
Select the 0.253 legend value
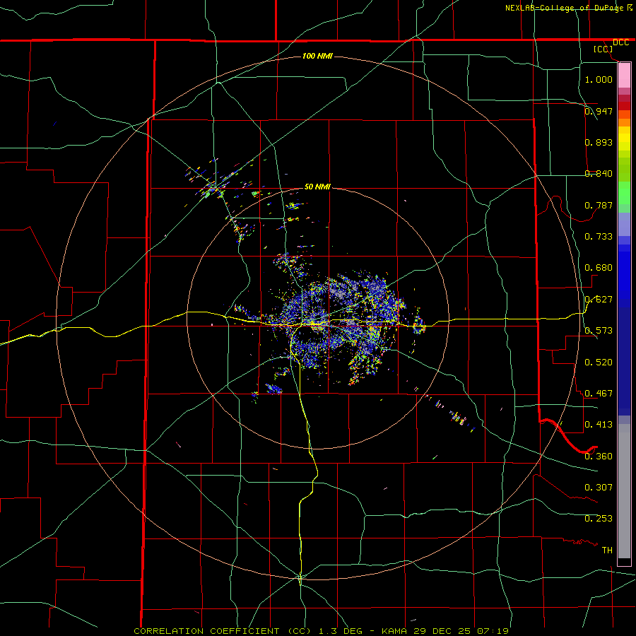599,519
